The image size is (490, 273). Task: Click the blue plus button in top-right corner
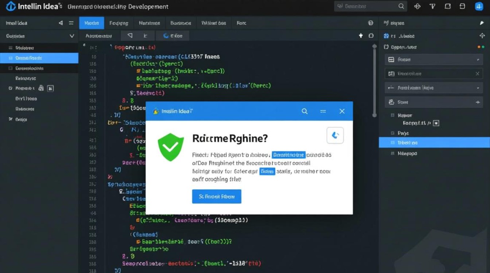(x=479, y=6)
